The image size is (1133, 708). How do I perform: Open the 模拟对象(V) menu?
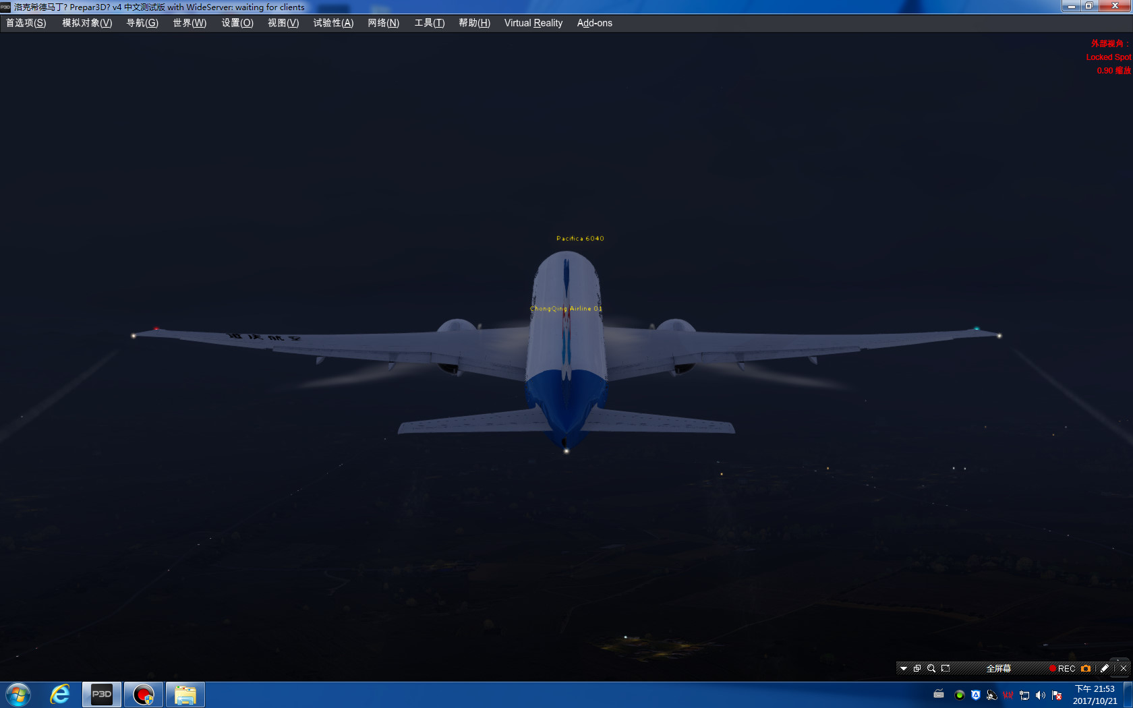[87, 23]
